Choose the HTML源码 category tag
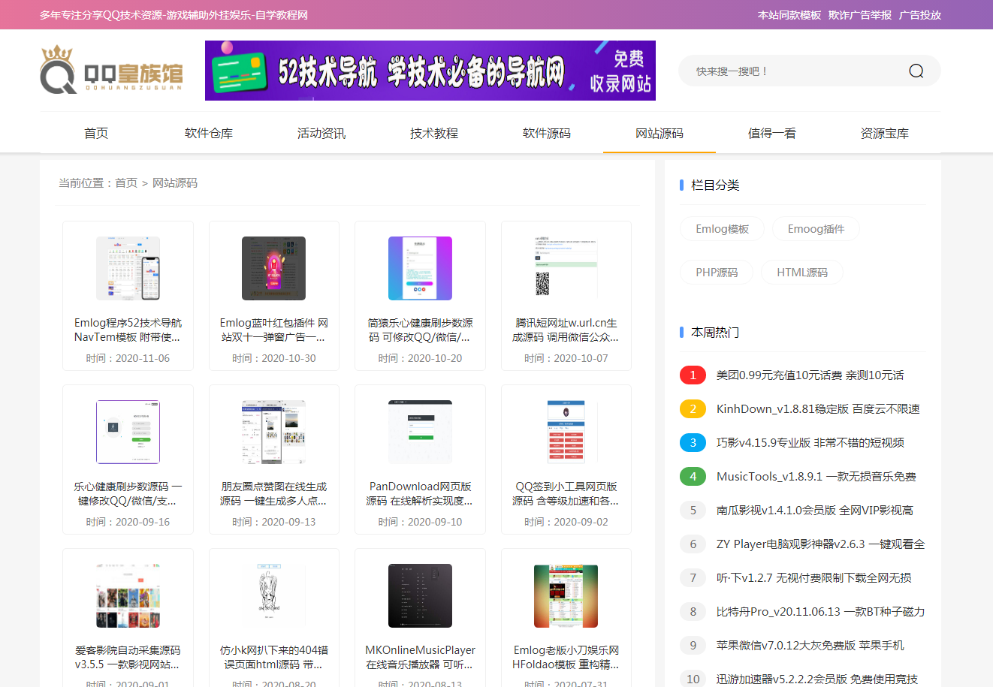 pyautogui.click(x=801, y=273)
